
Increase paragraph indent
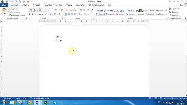tap(84, 10)
